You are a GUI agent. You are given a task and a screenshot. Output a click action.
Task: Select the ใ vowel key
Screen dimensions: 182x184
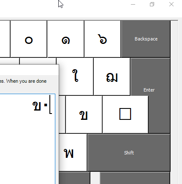pyautogui.click(x=75, y=77)
